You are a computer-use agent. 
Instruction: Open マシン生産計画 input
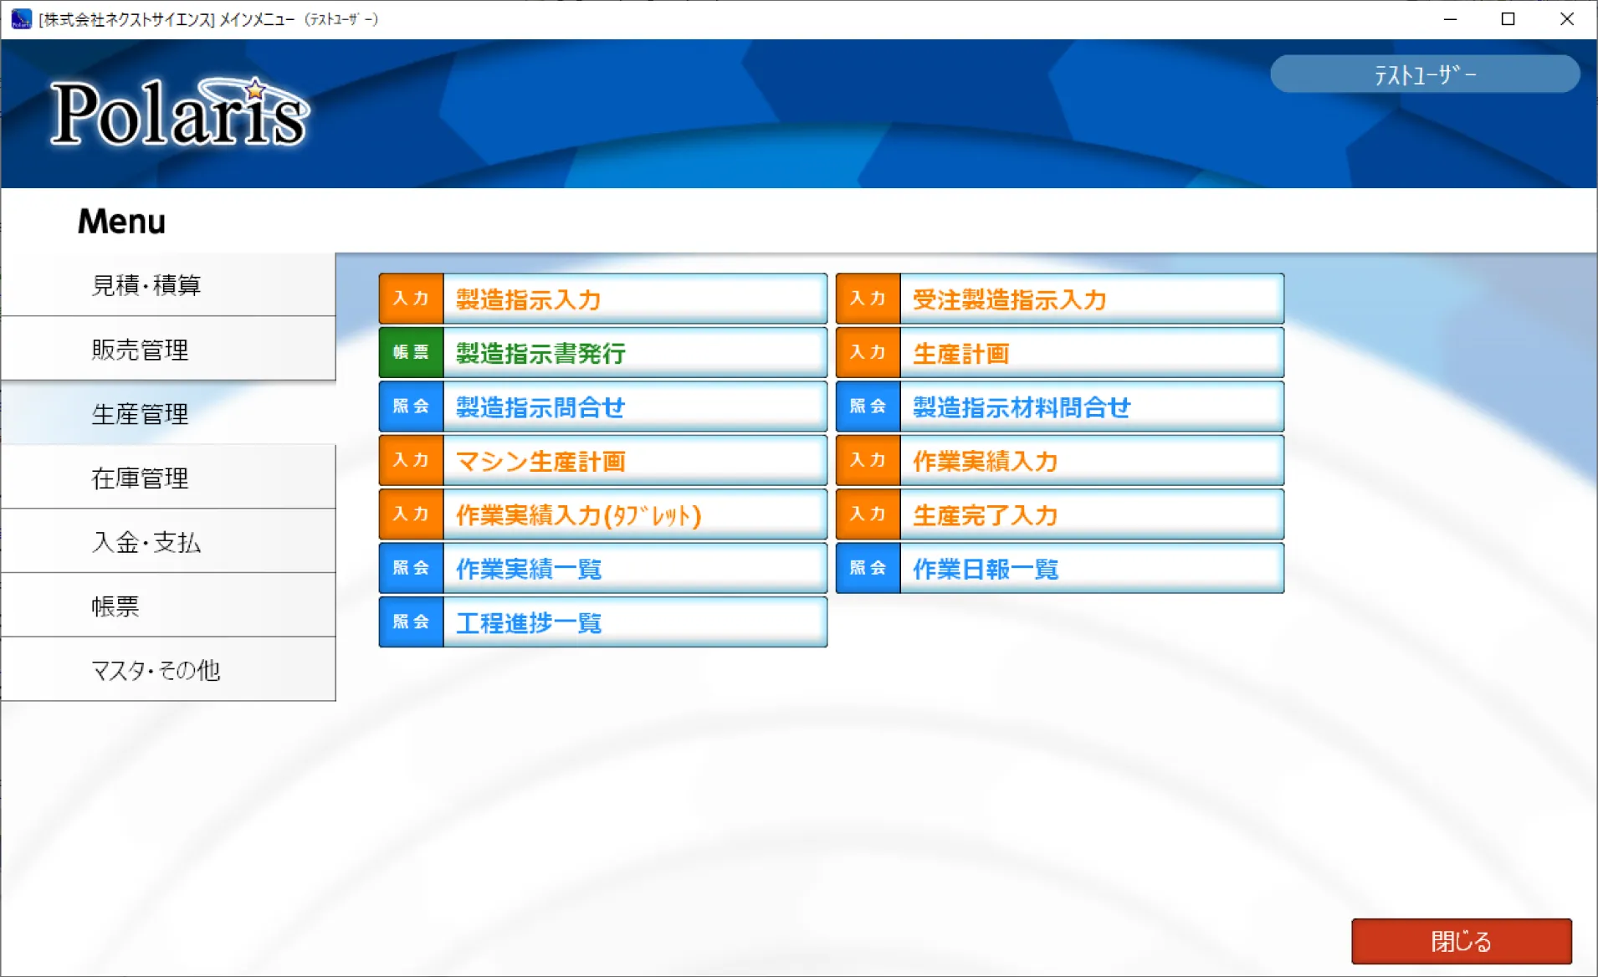pyautogui.click(x=603, y=461)
